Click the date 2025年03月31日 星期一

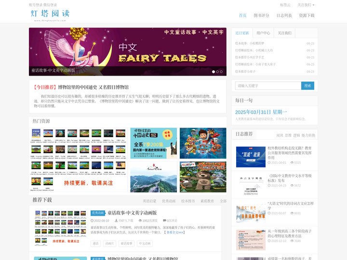pos(261,112)
